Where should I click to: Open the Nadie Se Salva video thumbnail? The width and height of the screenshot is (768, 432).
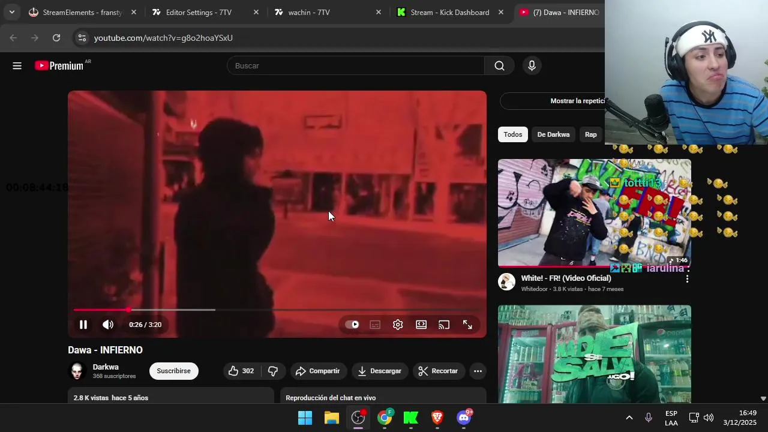595,354
